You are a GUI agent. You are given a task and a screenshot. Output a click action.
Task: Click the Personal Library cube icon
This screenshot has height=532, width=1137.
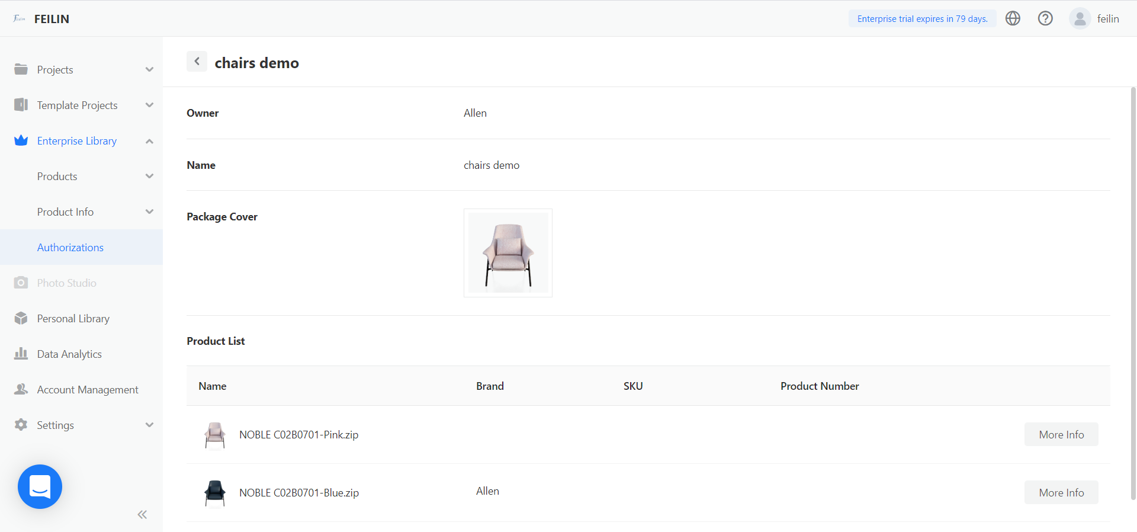pyautogui.click(x=21, y=318)
